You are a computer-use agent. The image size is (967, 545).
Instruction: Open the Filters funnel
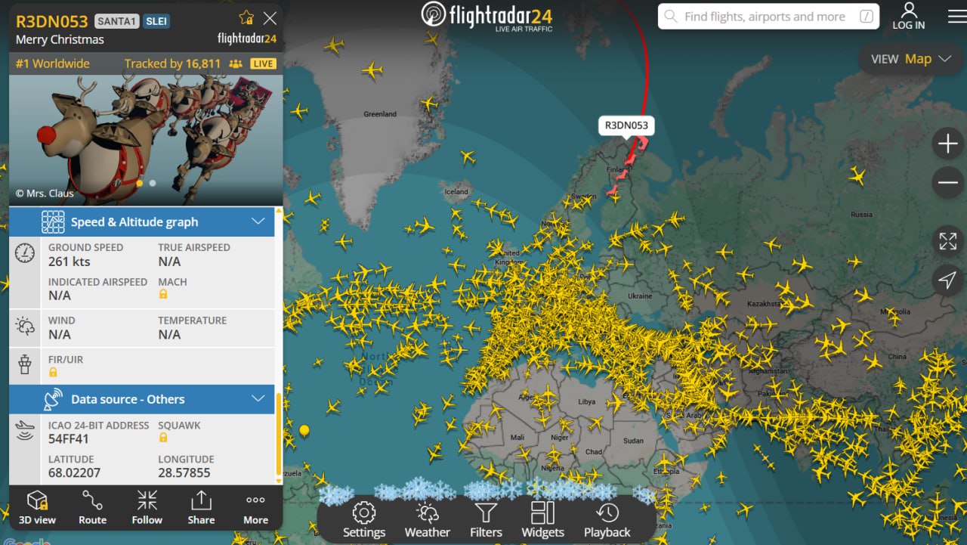[486, 519]
